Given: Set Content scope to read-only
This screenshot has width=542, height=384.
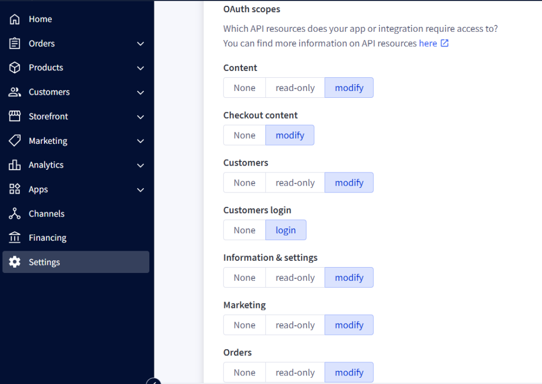Looking at the screenshot, I should (x=295, y=88).
